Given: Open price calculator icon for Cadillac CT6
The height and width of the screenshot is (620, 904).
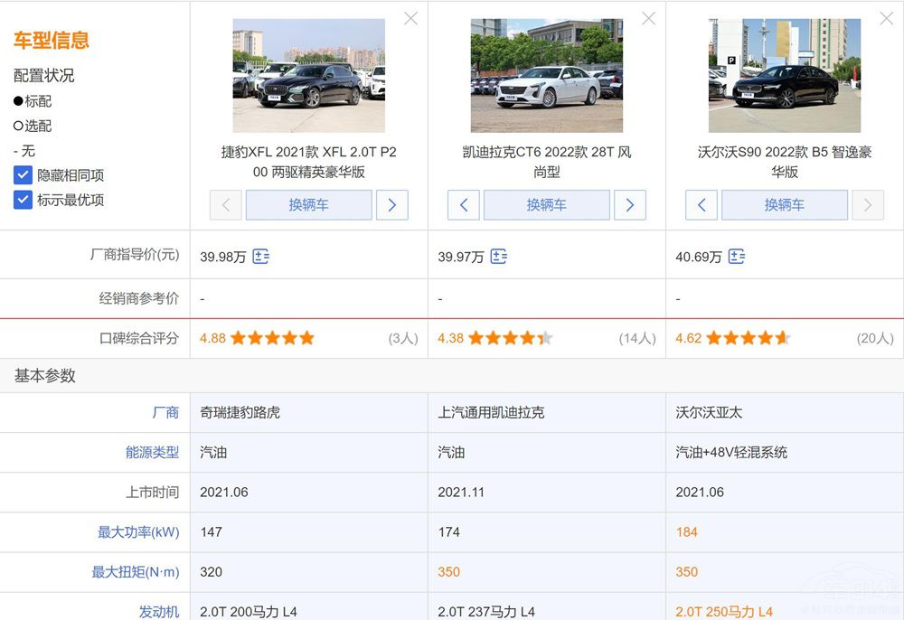Looking at the screenshot, I should pyautogui.click(x=498, y=257).
